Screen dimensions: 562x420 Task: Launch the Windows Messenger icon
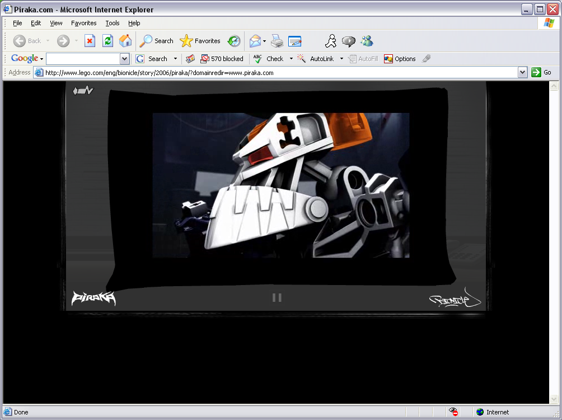[x=367, y=41]
